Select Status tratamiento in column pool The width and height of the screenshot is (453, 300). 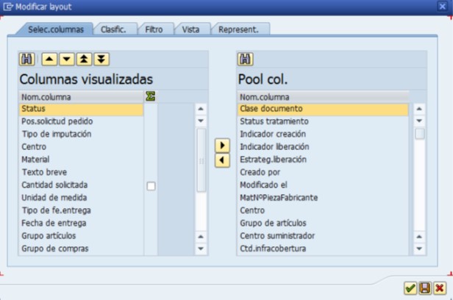323,121
